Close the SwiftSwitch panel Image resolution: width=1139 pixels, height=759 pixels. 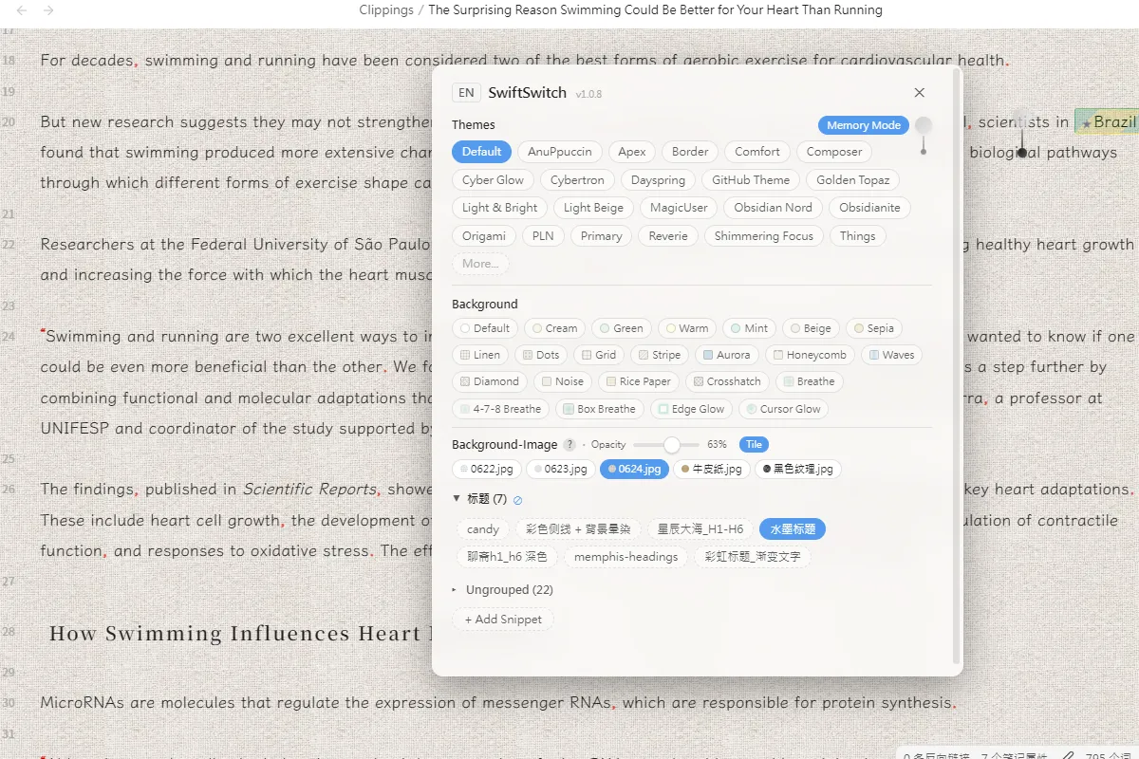(919, 92)
